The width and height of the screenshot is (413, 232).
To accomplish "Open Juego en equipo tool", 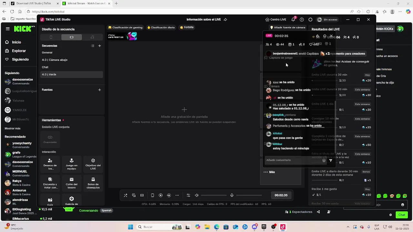I will tap(72, 164).
